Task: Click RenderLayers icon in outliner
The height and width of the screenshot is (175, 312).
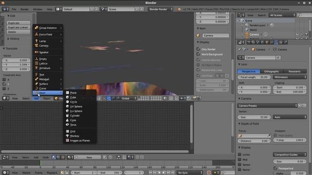Action: [247, 25]
